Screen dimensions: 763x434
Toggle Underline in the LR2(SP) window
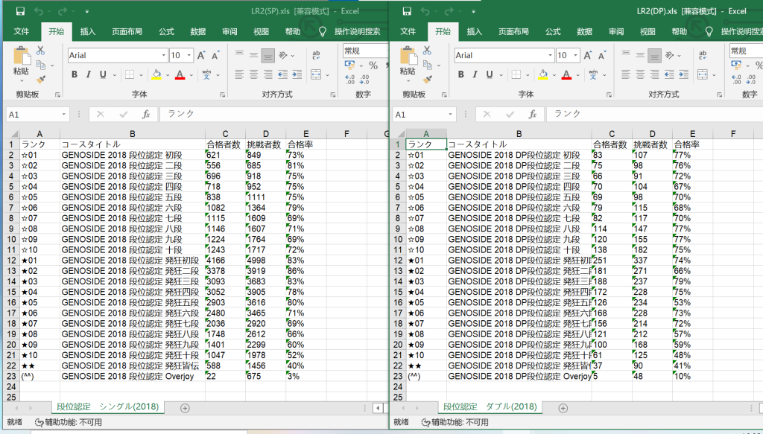[x=101, y=75]
